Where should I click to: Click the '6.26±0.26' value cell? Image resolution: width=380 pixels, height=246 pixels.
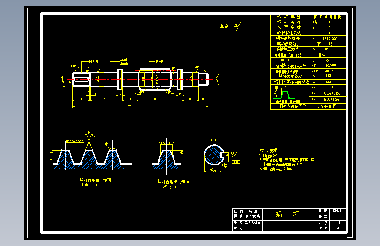point(332,93)
